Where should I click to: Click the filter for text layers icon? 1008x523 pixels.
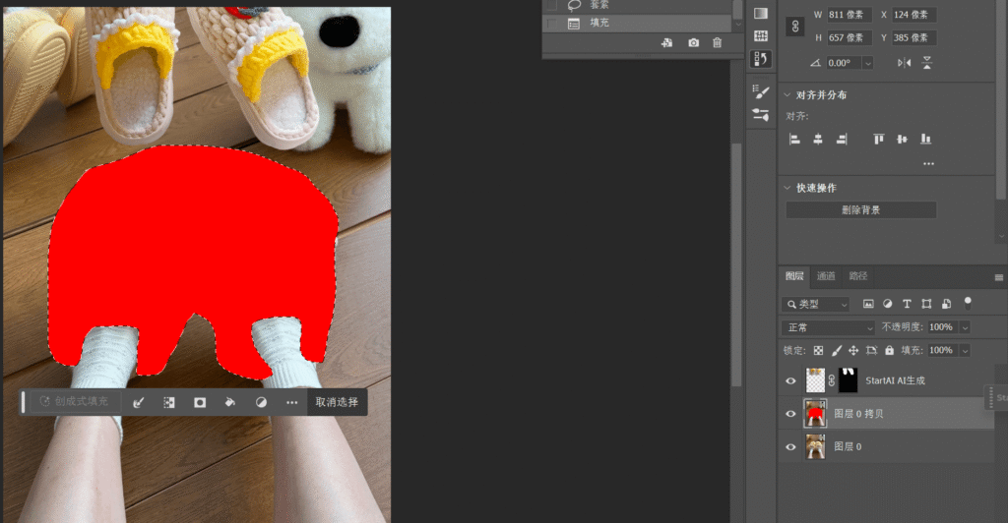tap(907, 304)
